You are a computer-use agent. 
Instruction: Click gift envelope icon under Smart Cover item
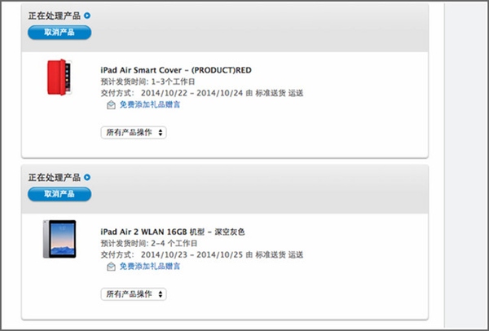111,105
